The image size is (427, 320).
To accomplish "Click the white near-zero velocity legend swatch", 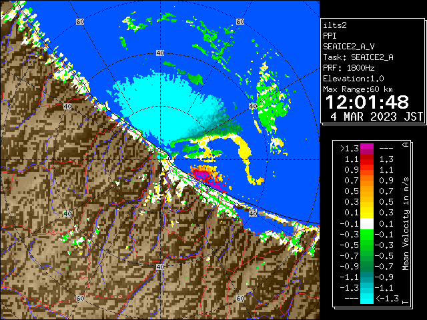I will [x=367, y=224].
